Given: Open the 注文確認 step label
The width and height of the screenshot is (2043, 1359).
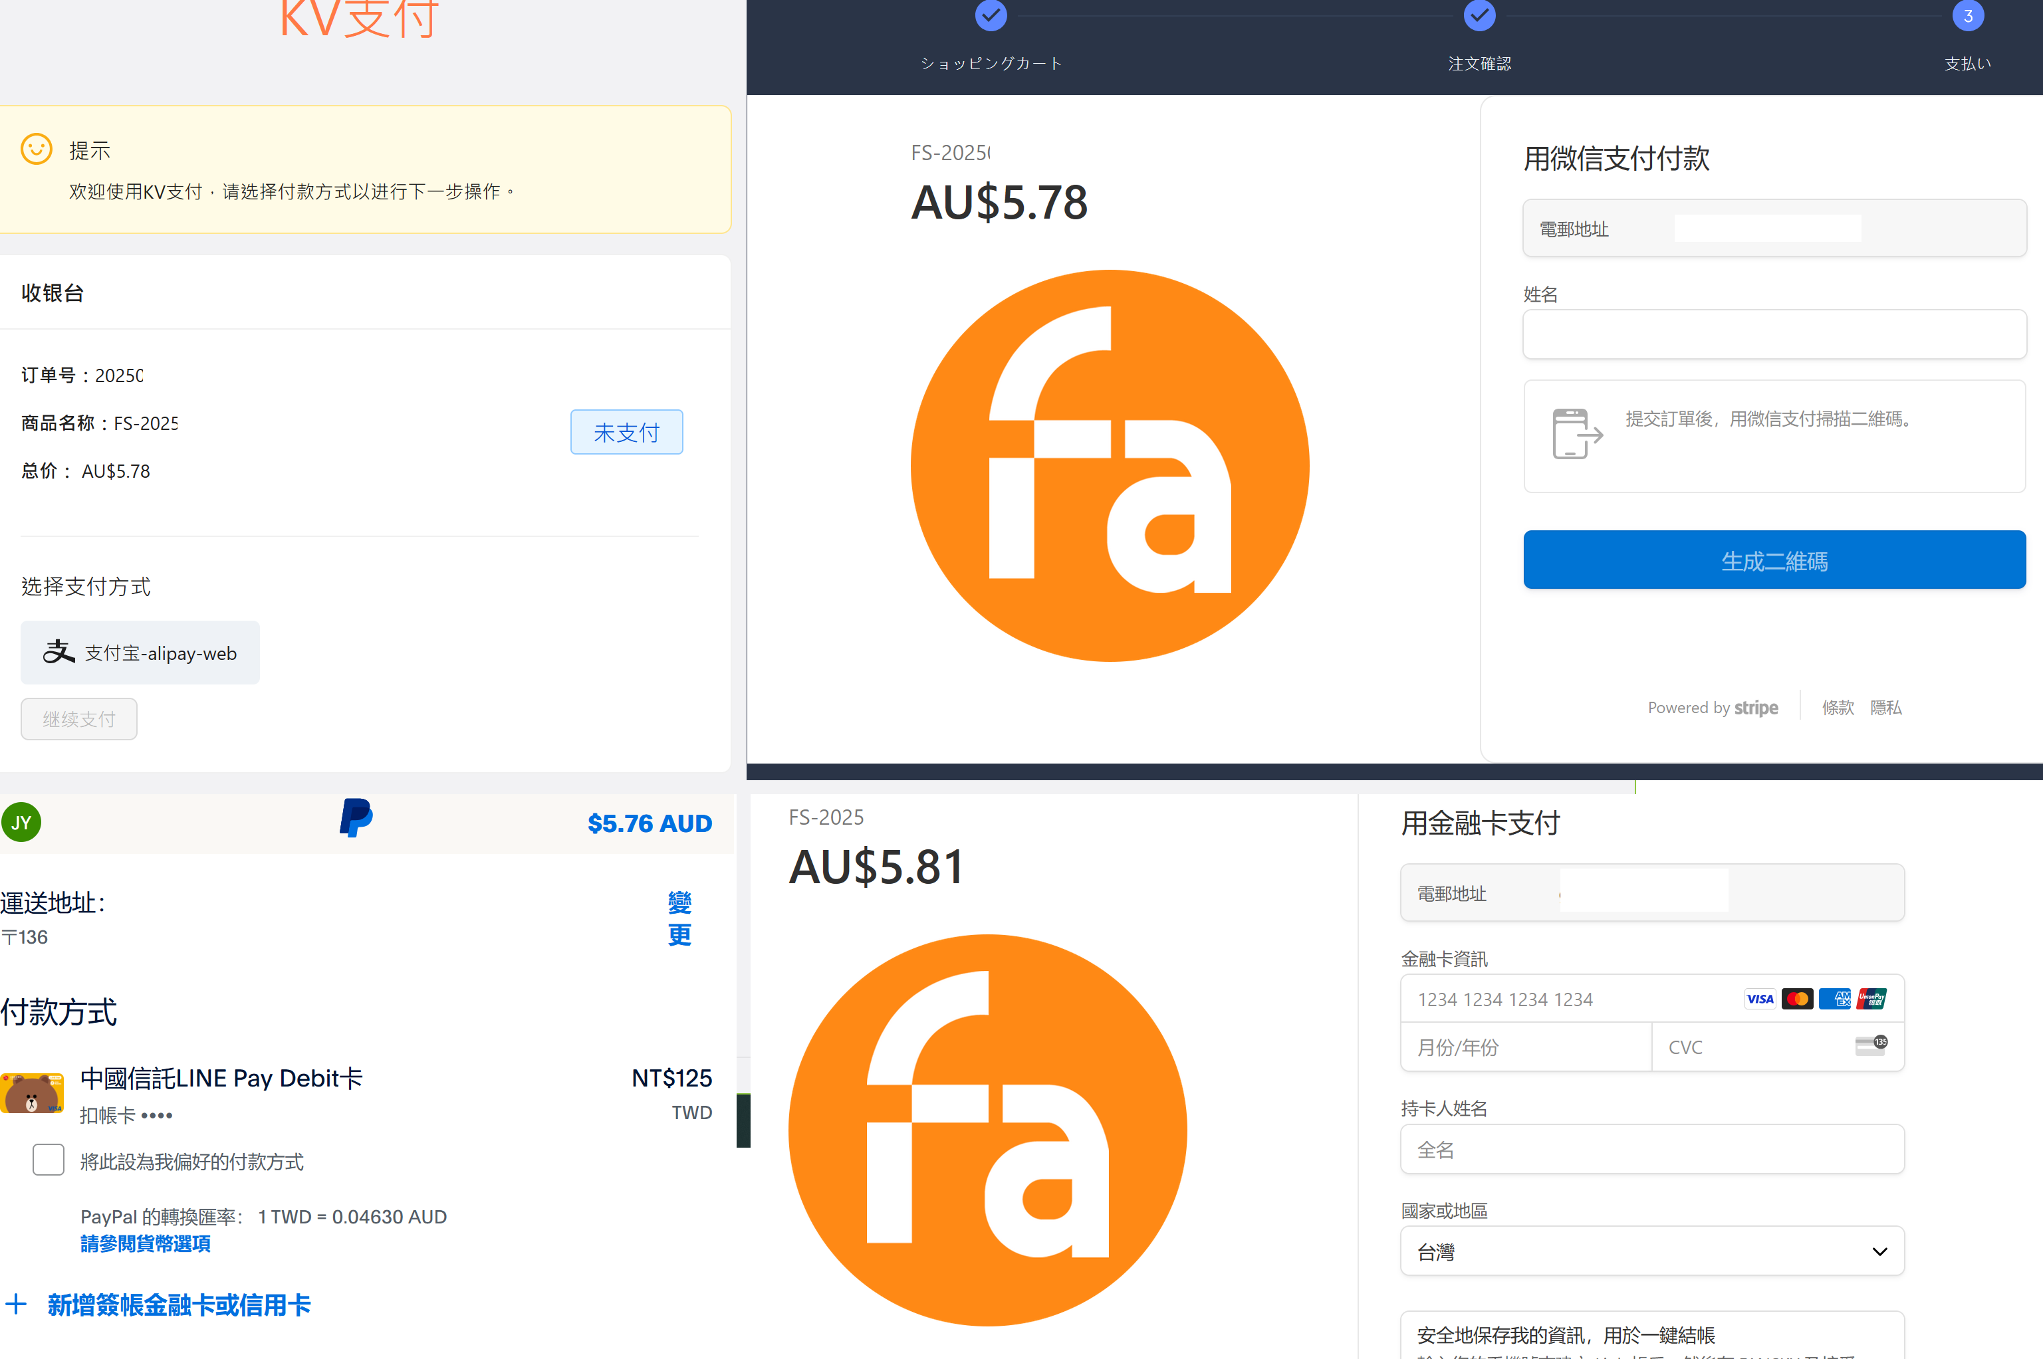Looking at the screenshot, I should coord(1479,63).
